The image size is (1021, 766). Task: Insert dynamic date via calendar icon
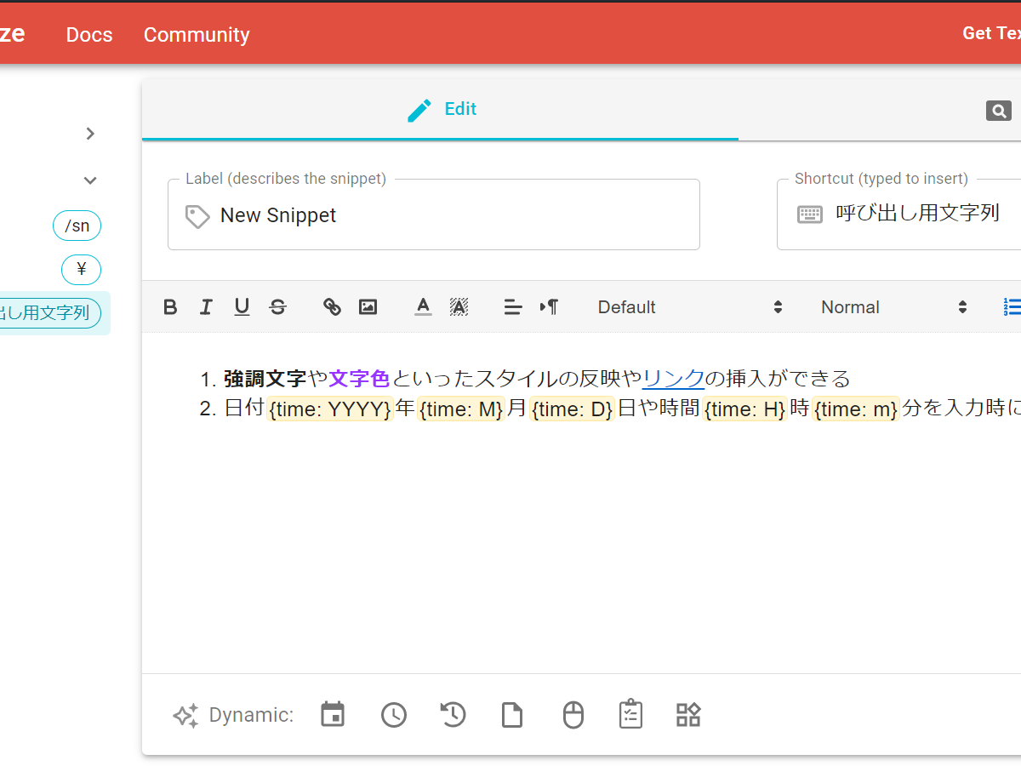(333, 715)
